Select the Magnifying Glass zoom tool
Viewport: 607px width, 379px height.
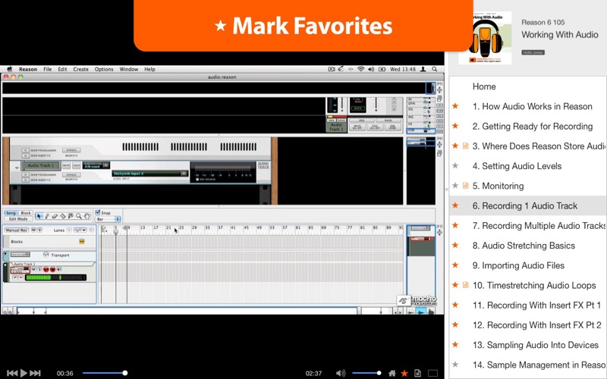[79, 216]
